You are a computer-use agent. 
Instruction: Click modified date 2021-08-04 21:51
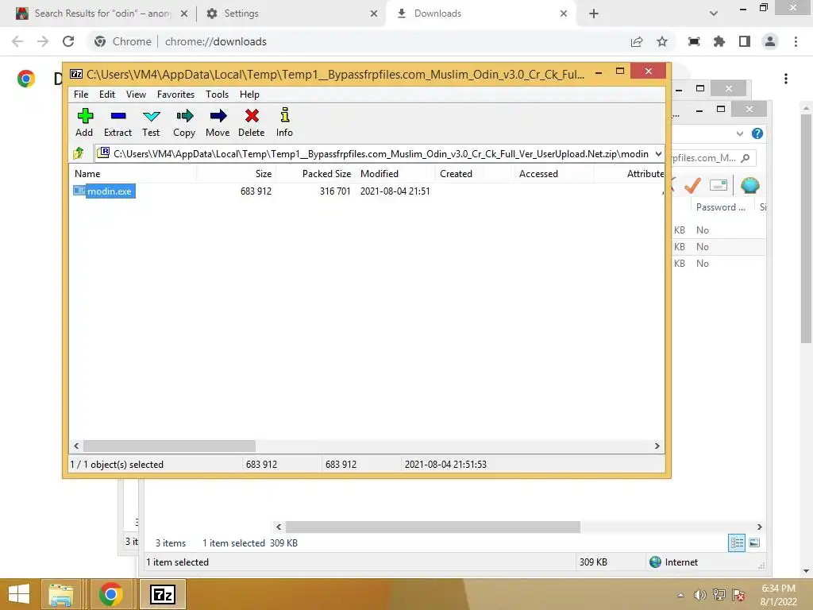(395, 191)
